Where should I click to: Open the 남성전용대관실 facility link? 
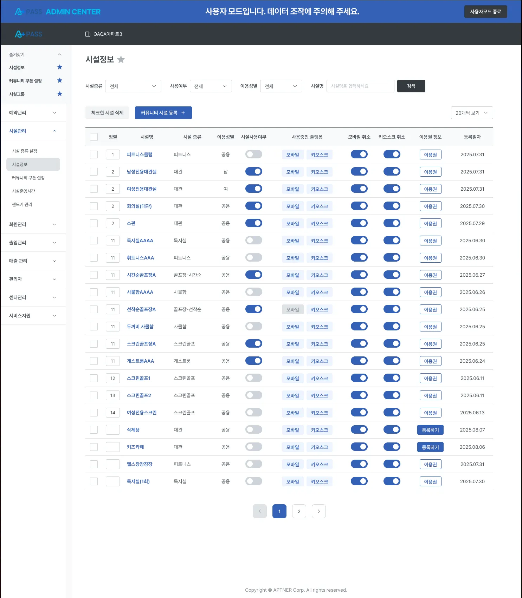[x=142, y=172]
